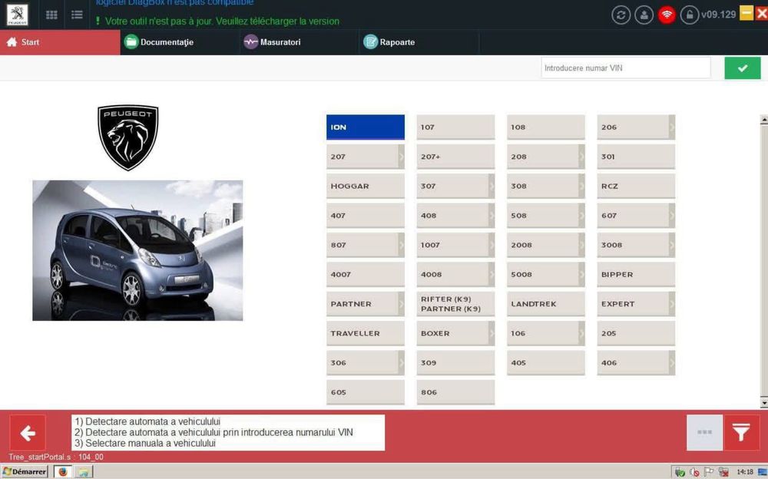Select the LANDTREK model

(x=545, y=304)
